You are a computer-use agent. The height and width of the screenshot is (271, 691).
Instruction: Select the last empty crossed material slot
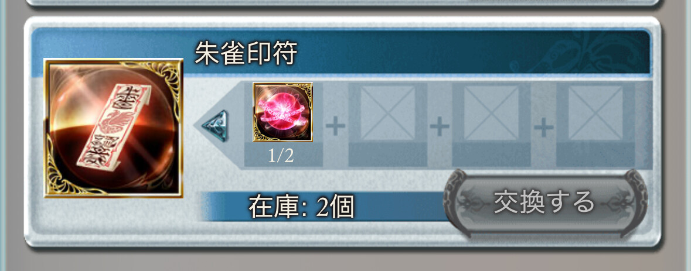click(x=596, y=113)
